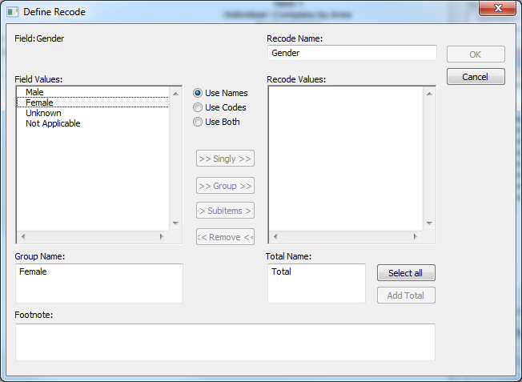Select the Use Codes radio button
Viewport: 522px width, 382px height.
(x=198, y=107)
